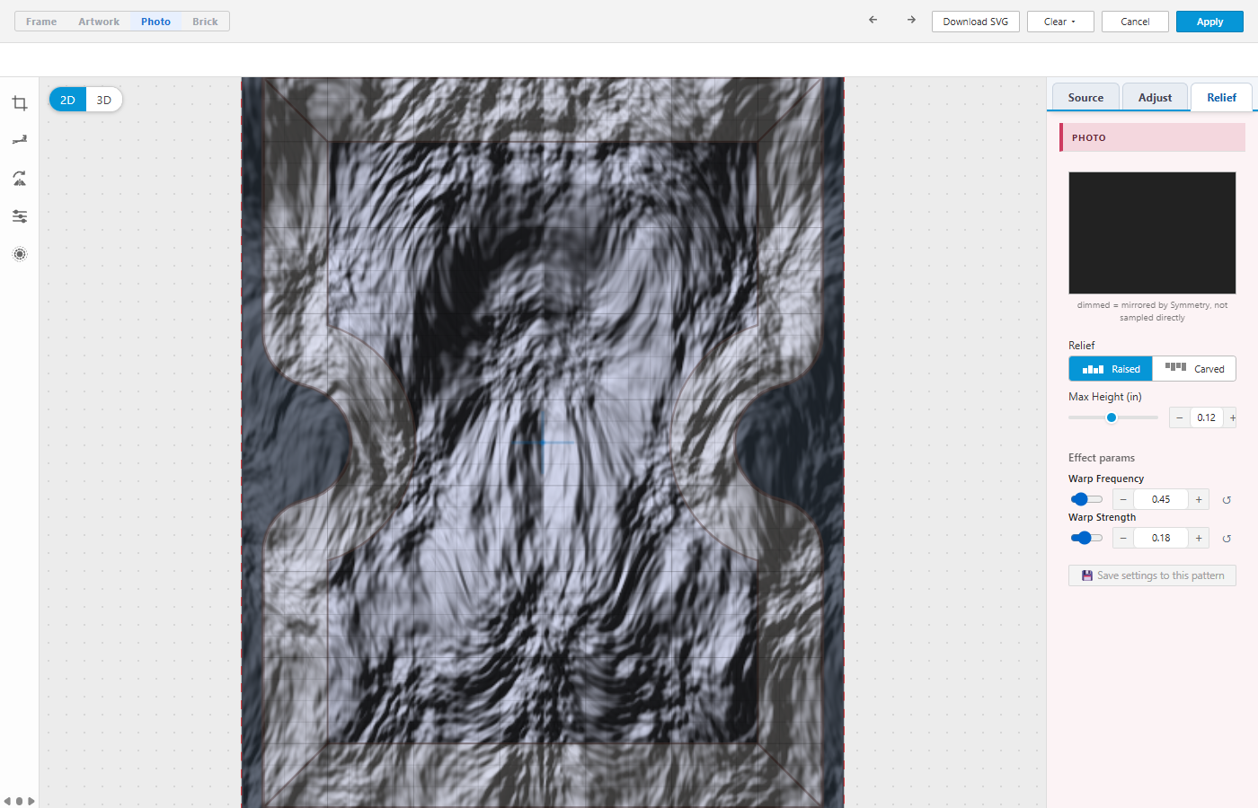Viewport: 1258px width, 808px height.
Task: Switch to 2D view
Action: 67,100
